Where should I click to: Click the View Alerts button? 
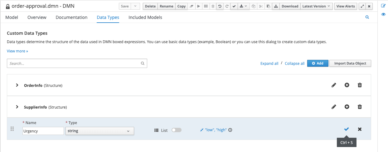[x=346, y=6]
